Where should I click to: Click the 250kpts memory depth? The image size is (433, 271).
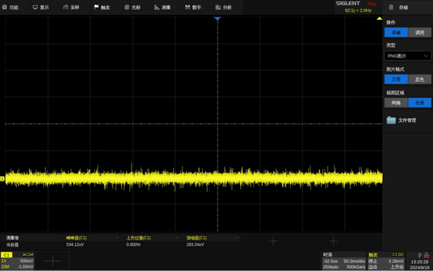330,267
